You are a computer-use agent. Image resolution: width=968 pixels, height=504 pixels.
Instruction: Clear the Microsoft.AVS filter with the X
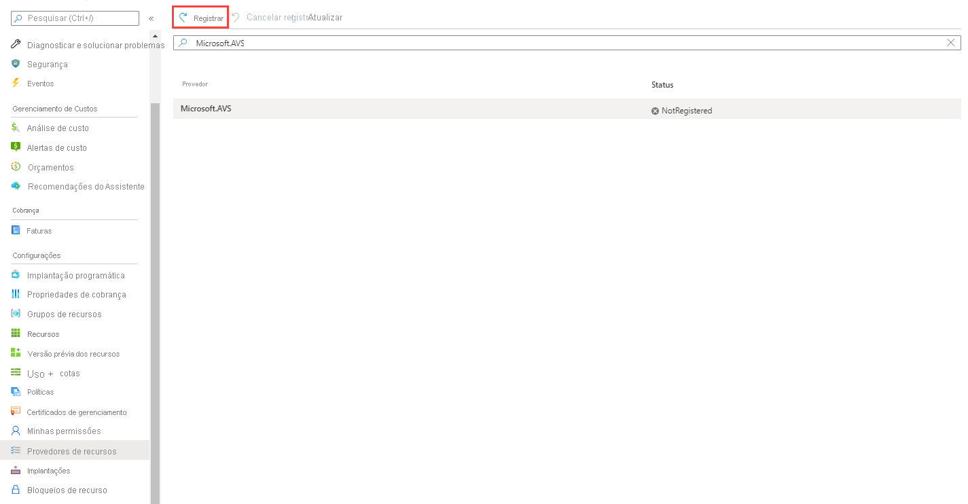tap(951, 42)
